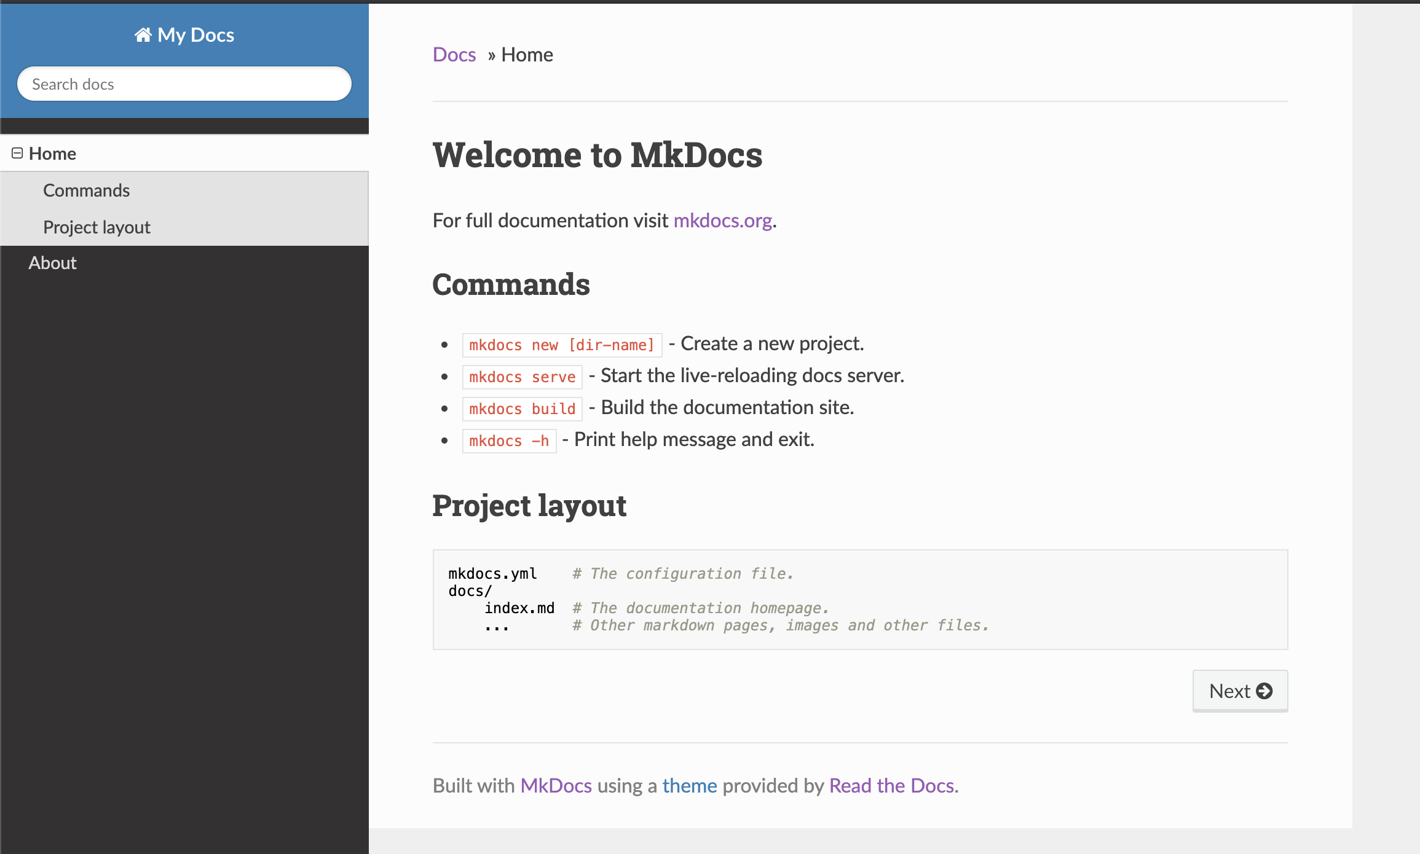The height and width of the screenshot is (854, 1420).
Task: Click the text Print help message and exit
Action: tap(694, 439)
